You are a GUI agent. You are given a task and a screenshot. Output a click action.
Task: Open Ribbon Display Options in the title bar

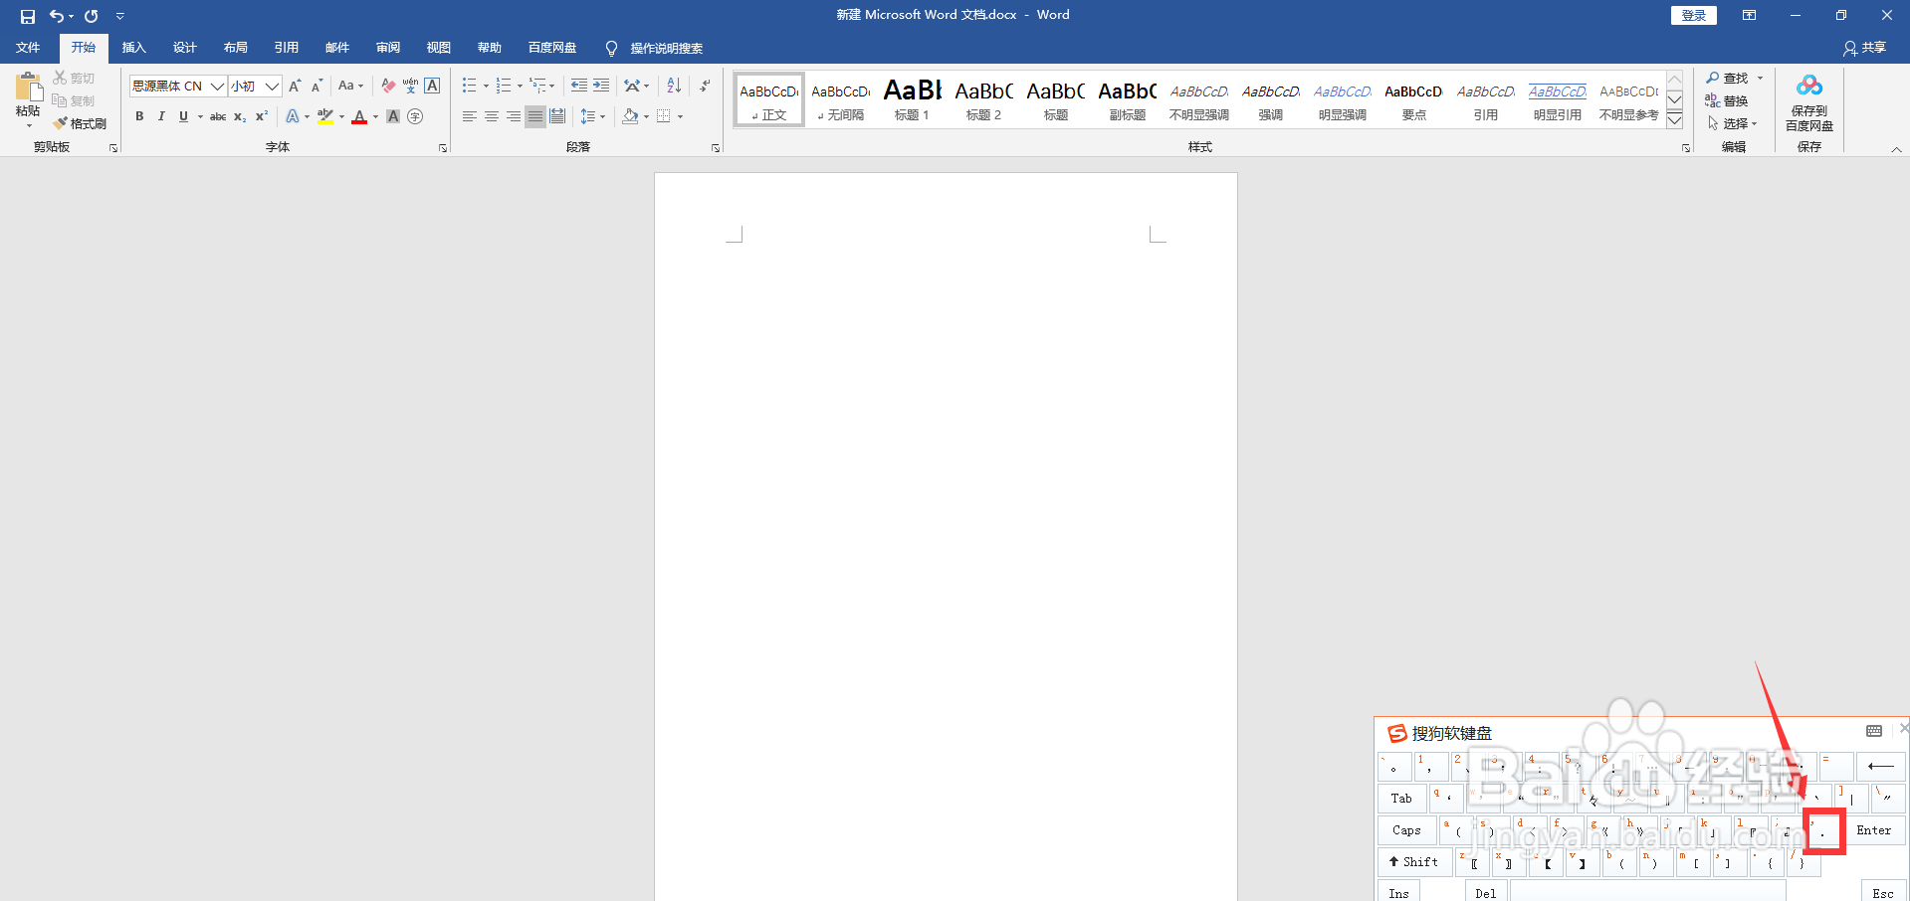[1749, 15]
